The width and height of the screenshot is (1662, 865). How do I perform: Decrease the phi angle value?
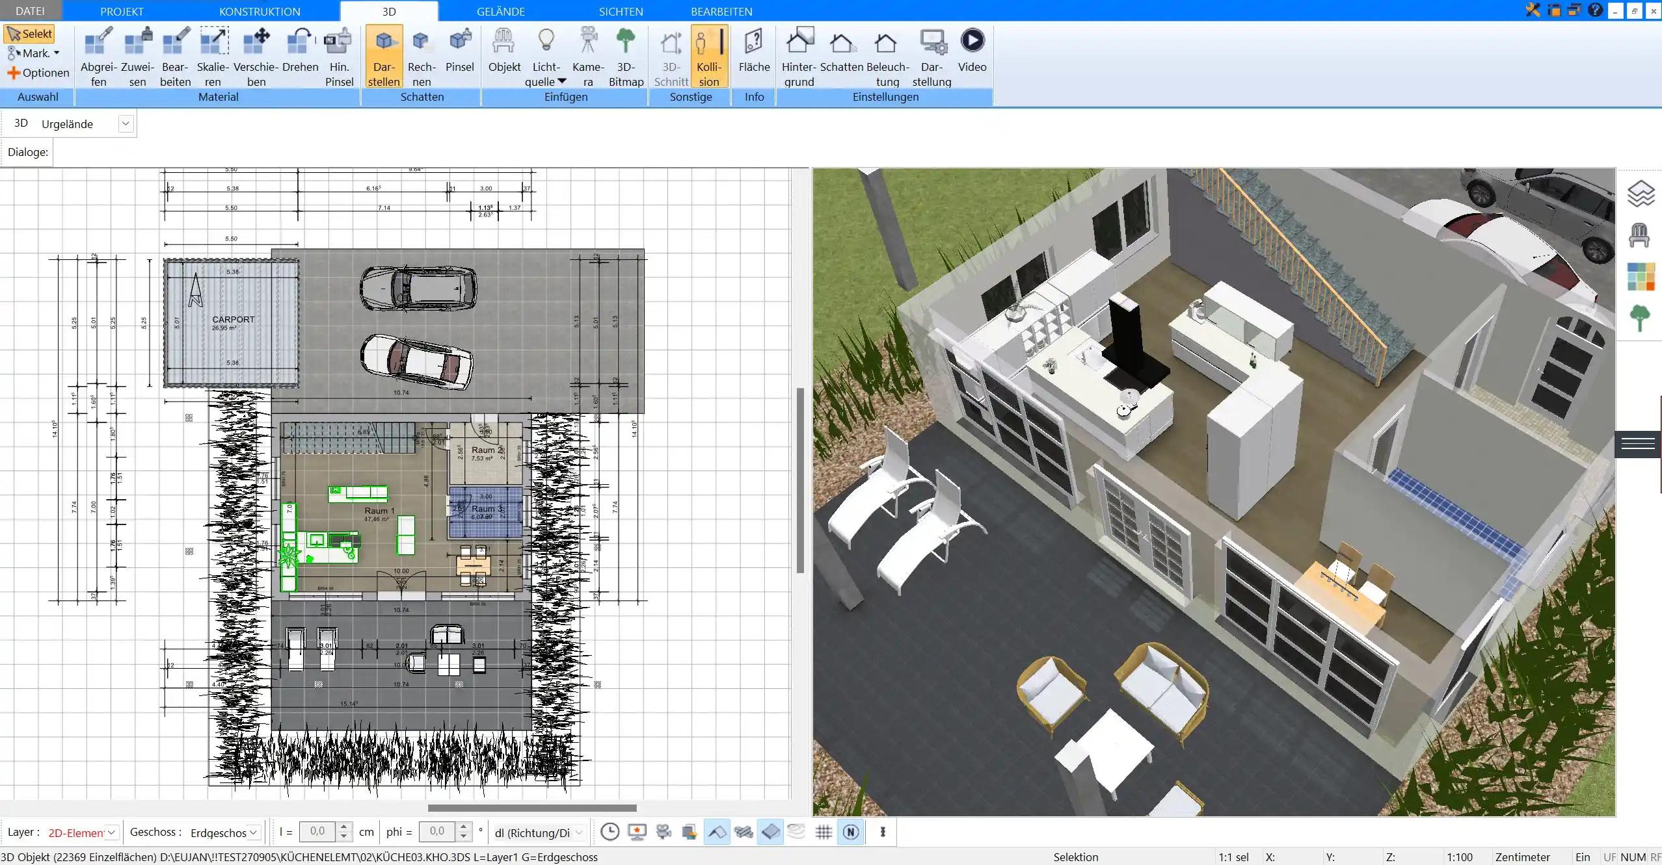(463, 836)
